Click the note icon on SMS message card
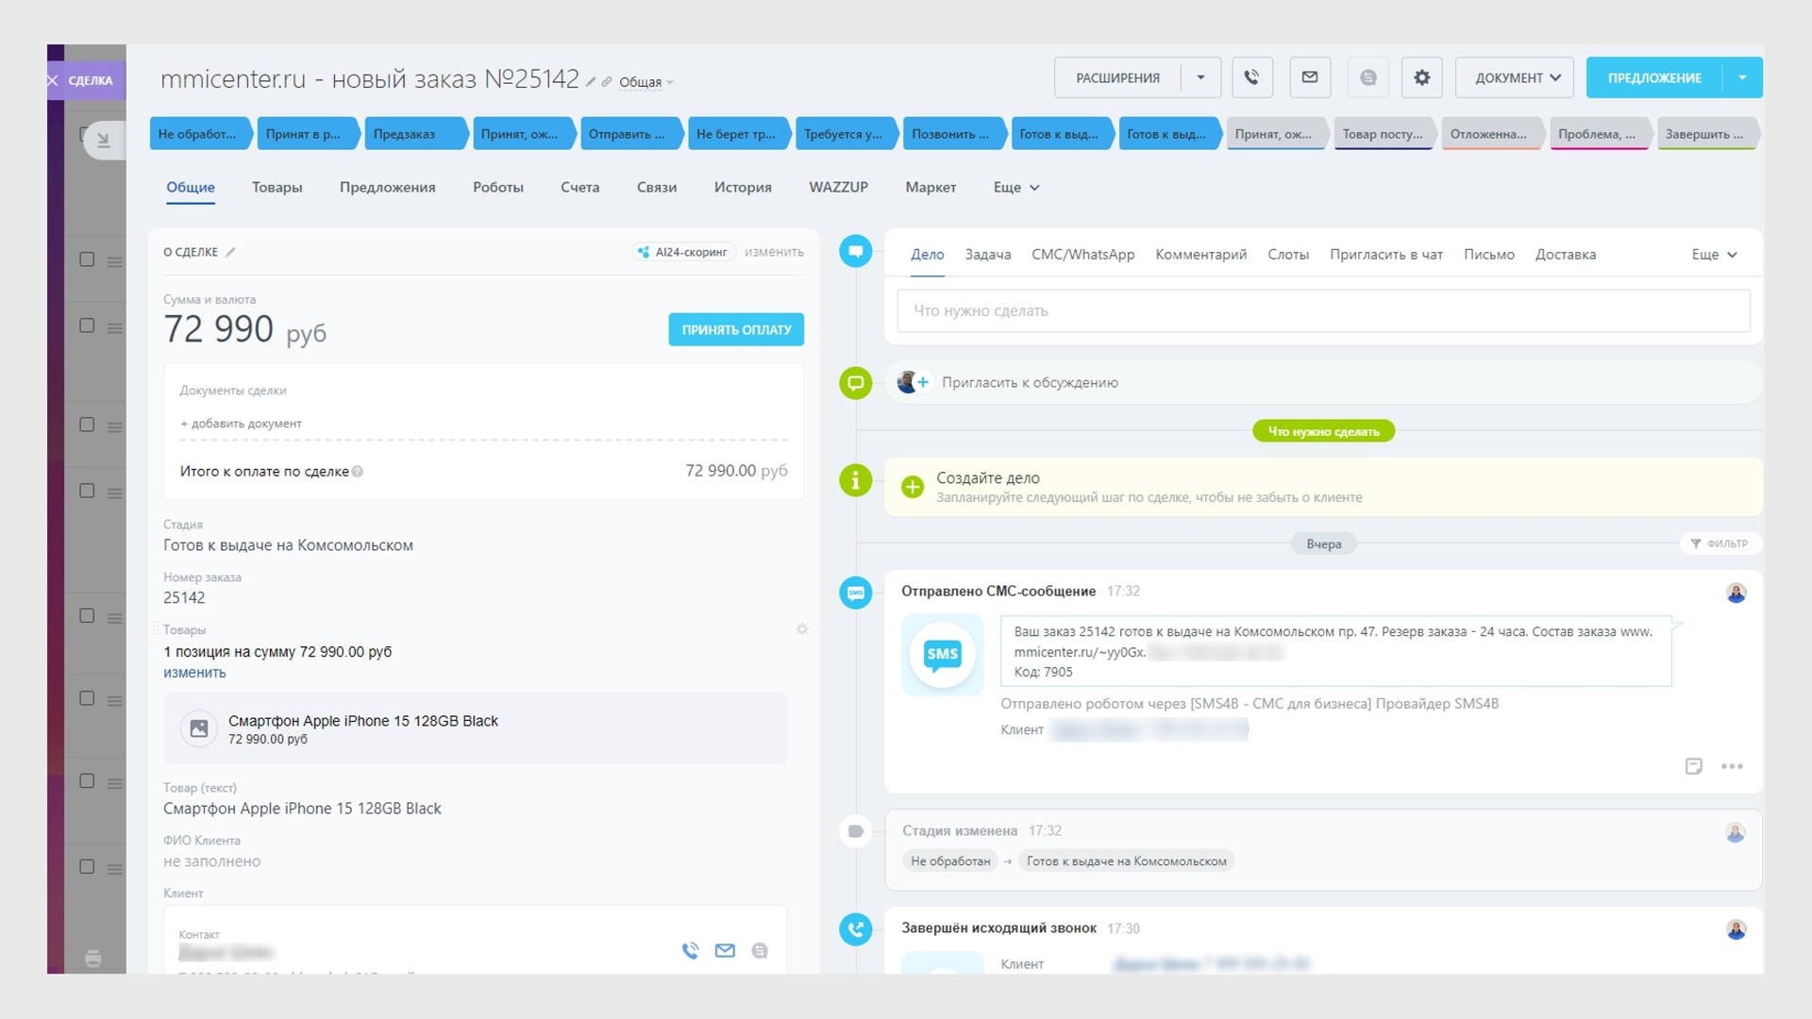Image resolution: width=1812 pixels, height=1019 pixels. (1694, 766)
